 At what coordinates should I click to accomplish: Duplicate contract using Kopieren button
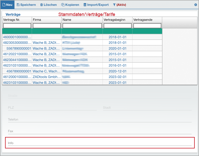(70, 5)
